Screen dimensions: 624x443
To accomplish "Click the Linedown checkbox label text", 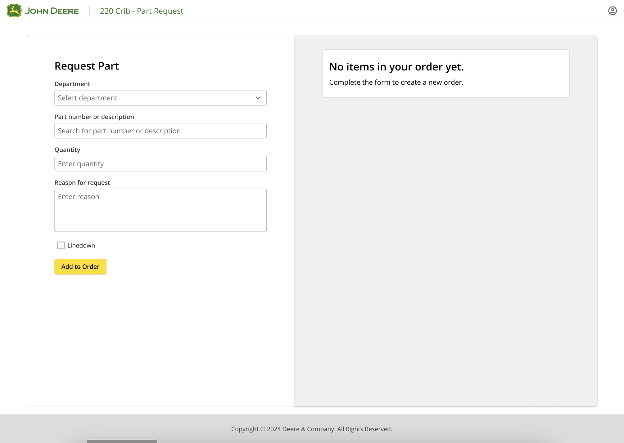I will [81, 245].
